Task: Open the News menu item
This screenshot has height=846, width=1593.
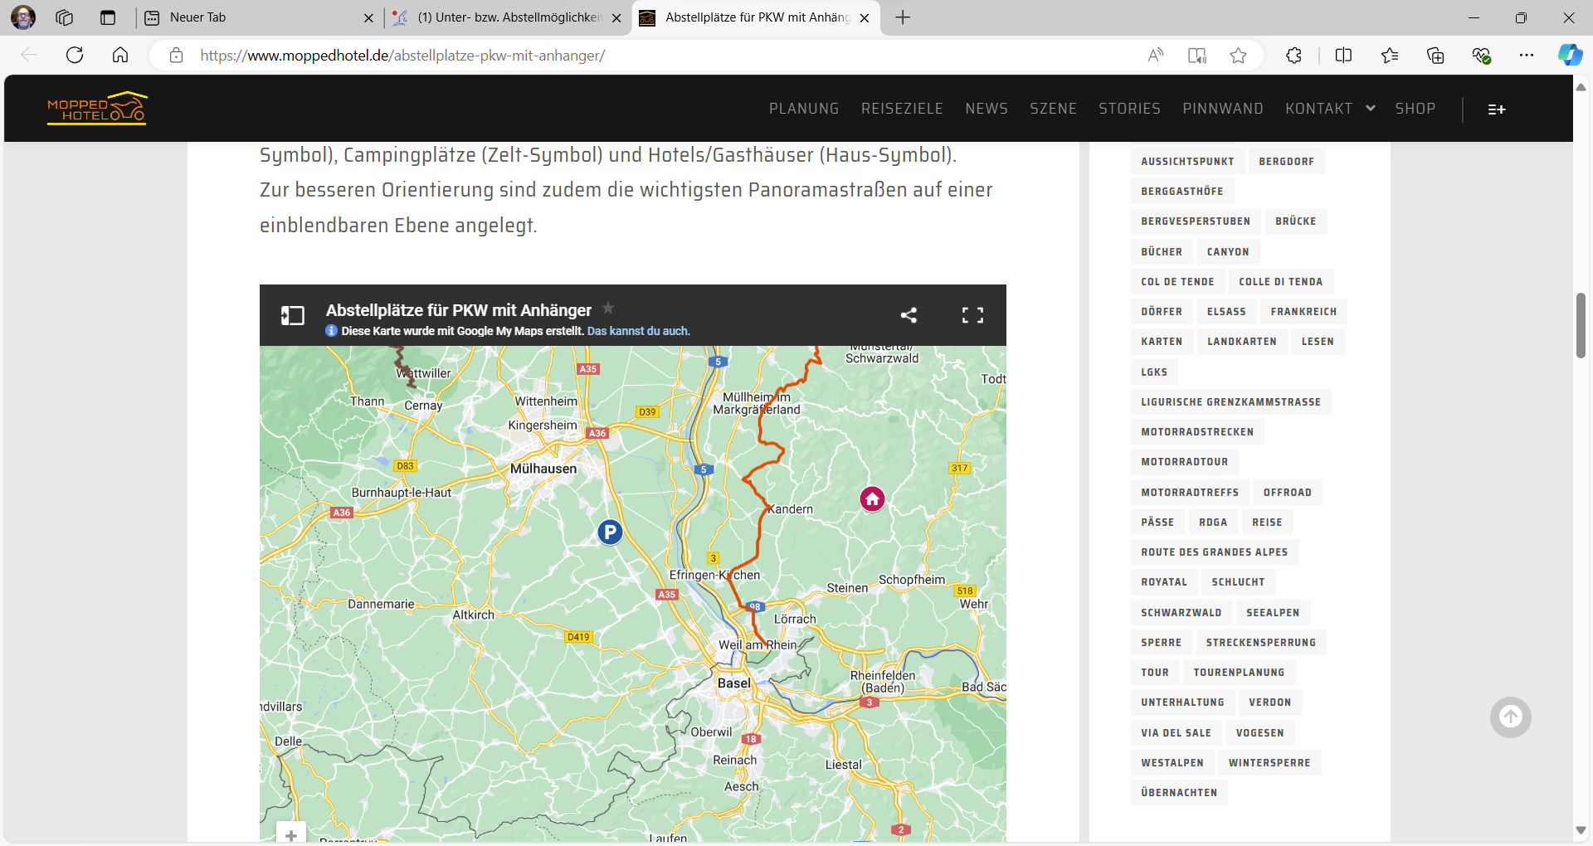Action: point(986,109)
